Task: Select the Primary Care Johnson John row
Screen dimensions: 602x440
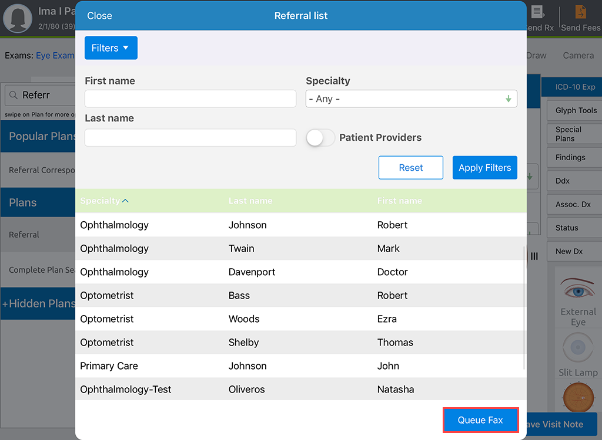Action: point(300,365)
